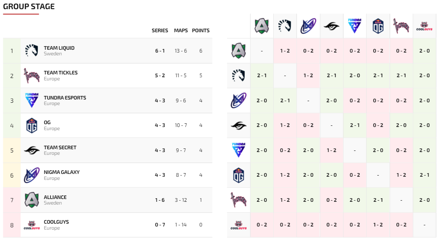438x240 pixels.
Task: Click the Points column header
Action: 200,31
